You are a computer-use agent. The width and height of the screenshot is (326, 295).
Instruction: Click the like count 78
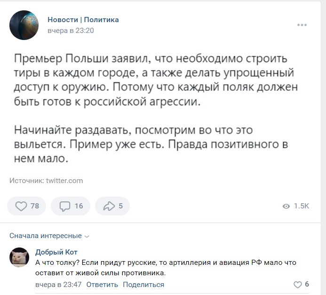tap(35, 206)
